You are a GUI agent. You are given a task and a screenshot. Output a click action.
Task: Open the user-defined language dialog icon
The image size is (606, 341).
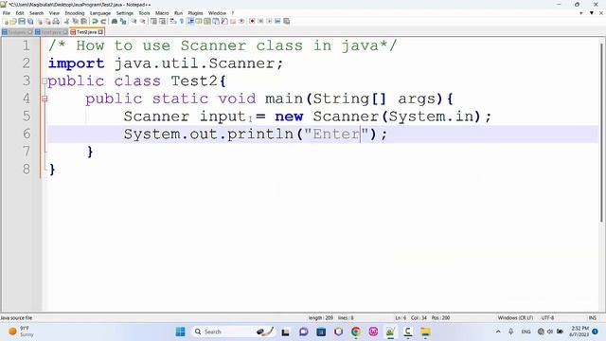pyautogui.click(x=199, y=21)
